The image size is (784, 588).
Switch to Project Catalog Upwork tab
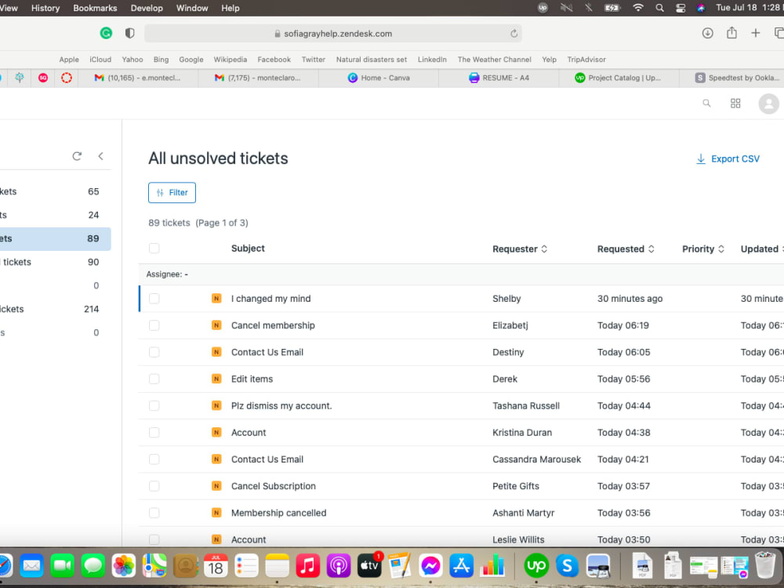pos(619,78)
